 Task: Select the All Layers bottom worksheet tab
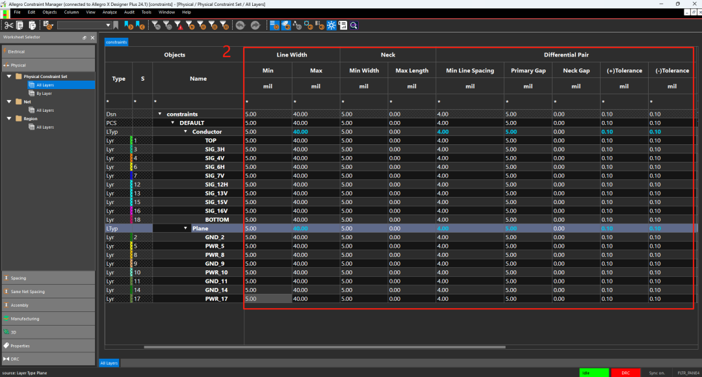tap(109, 363)
